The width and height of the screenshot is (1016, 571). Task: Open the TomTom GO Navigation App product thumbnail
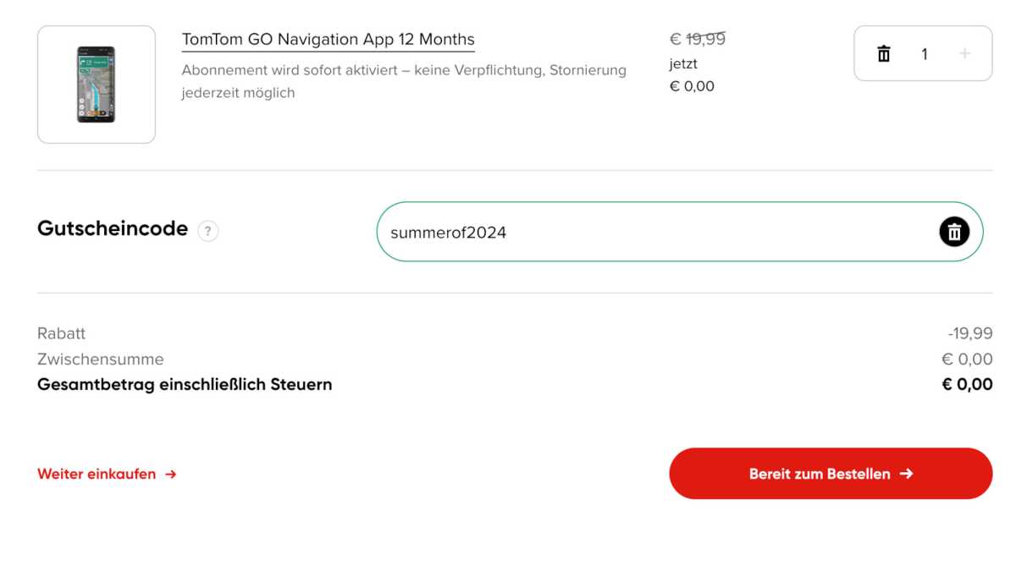point(97,85)
